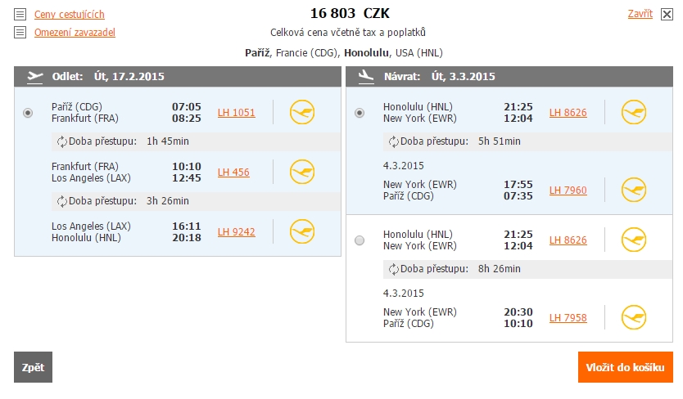Image resolution: width=683 pixels, height=399 pixels.
Task: Open flight details for LH 8626 in selected return
Action: [x=568, y=113]
